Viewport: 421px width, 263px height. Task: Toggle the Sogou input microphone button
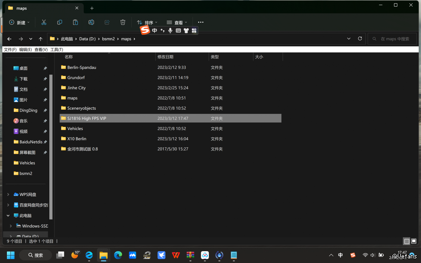click(170, 31)
